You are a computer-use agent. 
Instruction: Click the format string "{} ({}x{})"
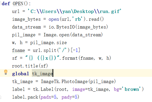point(42,58)
